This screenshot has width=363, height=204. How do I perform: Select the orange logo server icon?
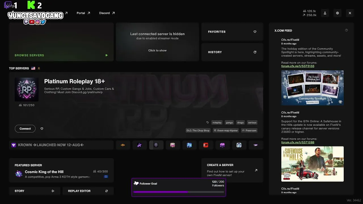123,145
